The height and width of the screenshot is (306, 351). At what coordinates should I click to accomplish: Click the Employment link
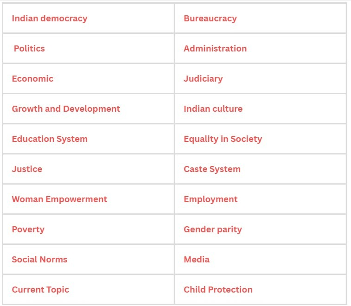(211, 199)
